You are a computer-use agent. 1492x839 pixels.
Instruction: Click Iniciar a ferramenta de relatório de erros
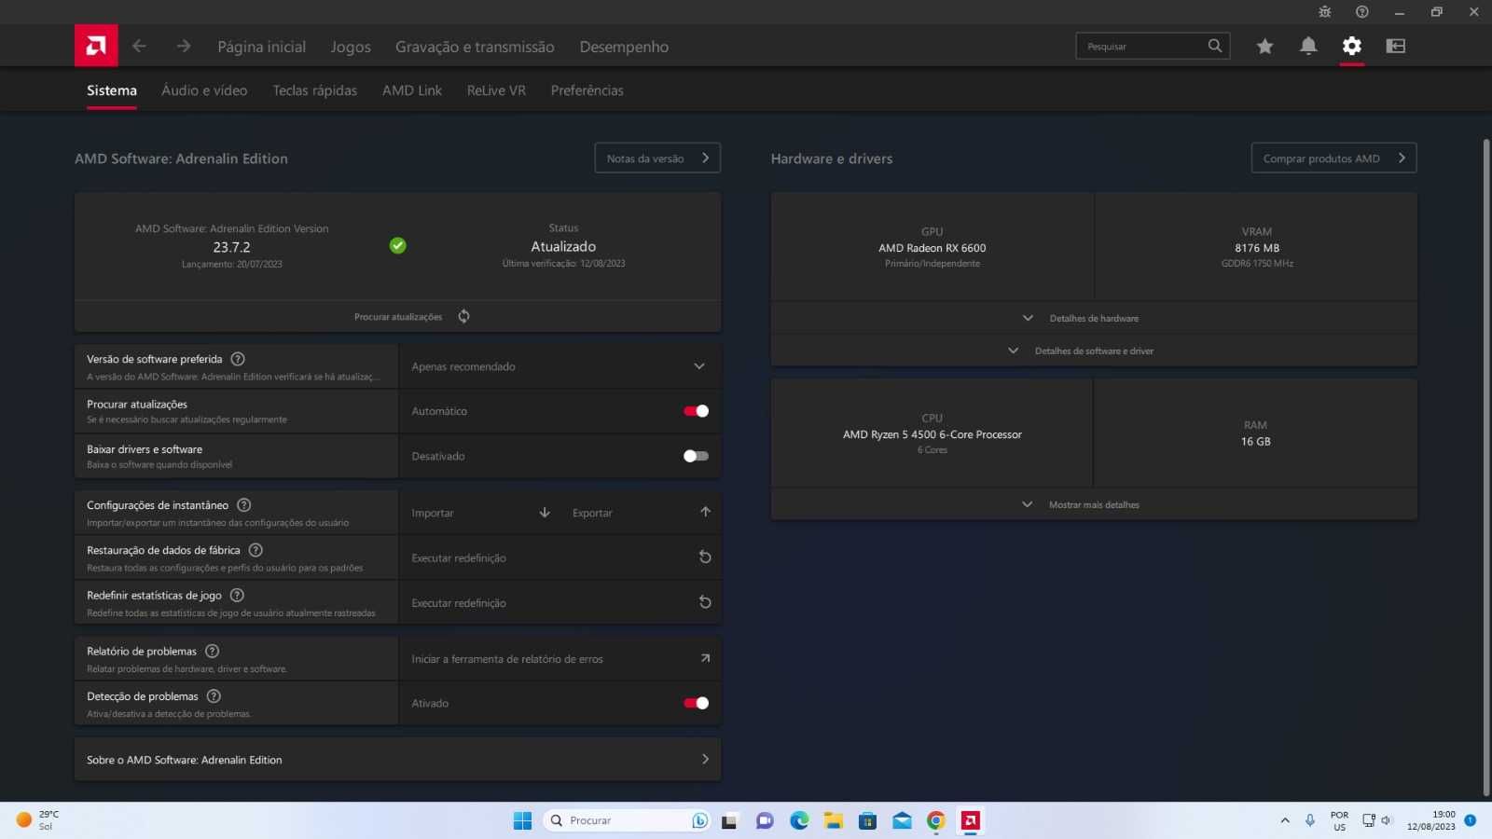coord(559,658)
